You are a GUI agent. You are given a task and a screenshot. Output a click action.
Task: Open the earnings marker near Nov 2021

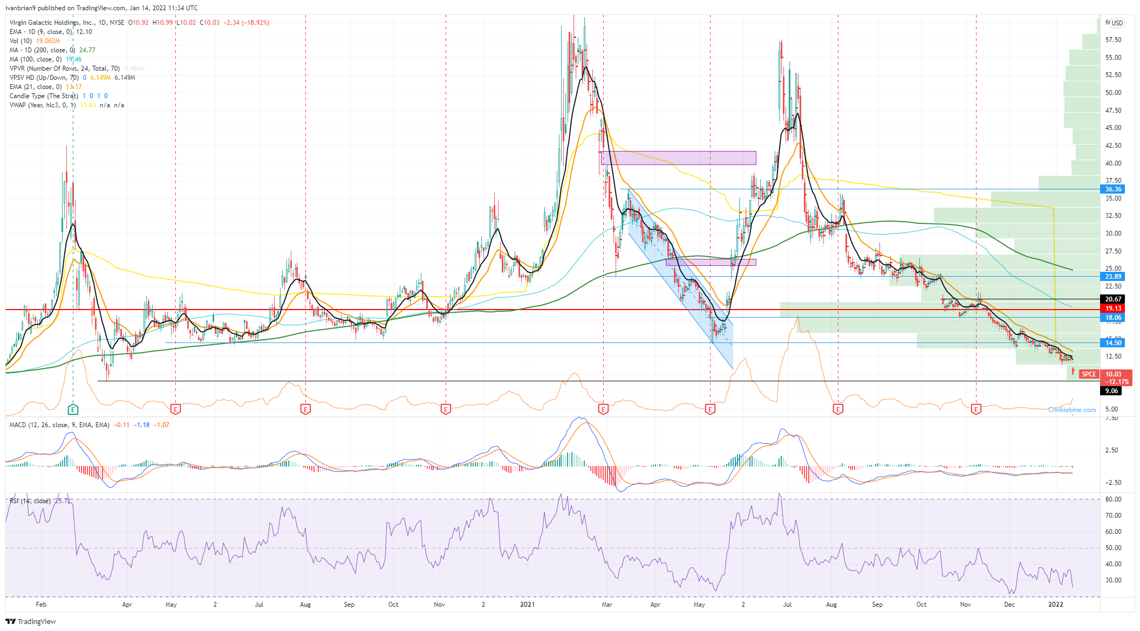pyautogui.click(x=976, y=409)
